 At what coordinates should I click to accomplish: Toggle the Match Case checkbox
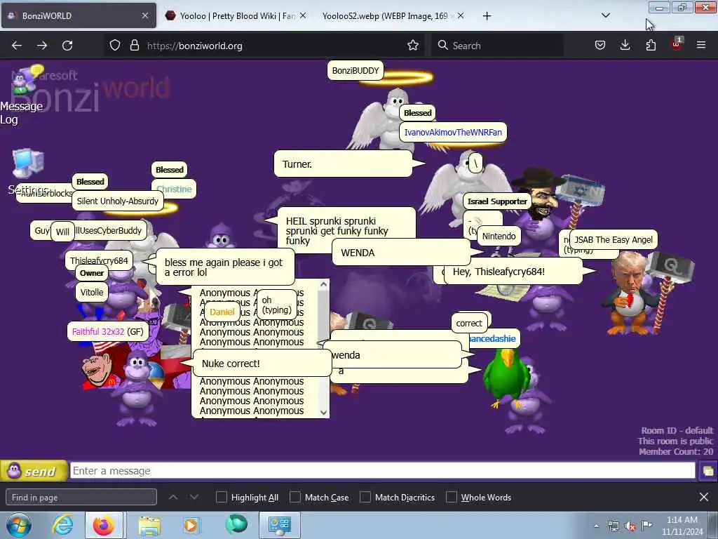(x=295, y=497)
